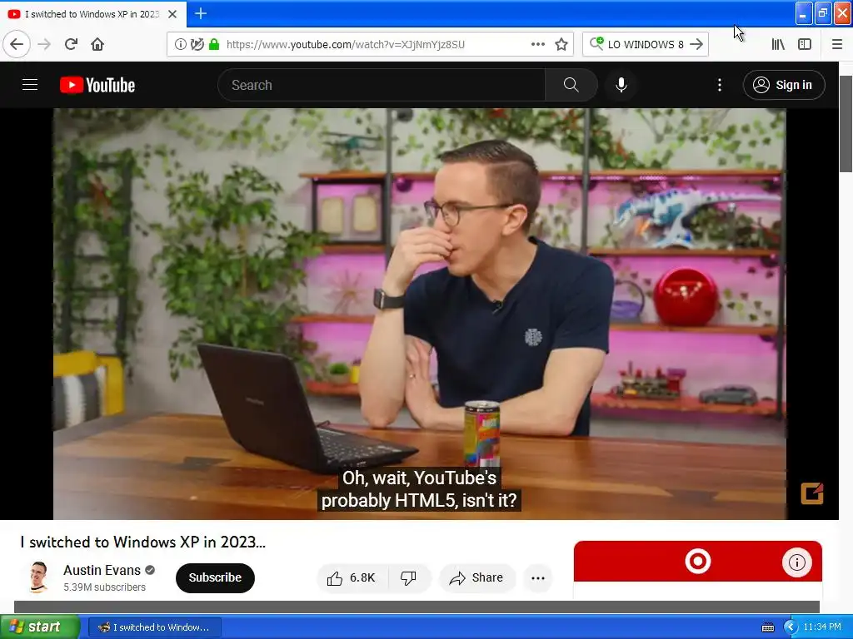Viewport: 853px width, 639px height.
Task: Click the 'LO WINDOWS 8' search box
Action: point(646,45)
